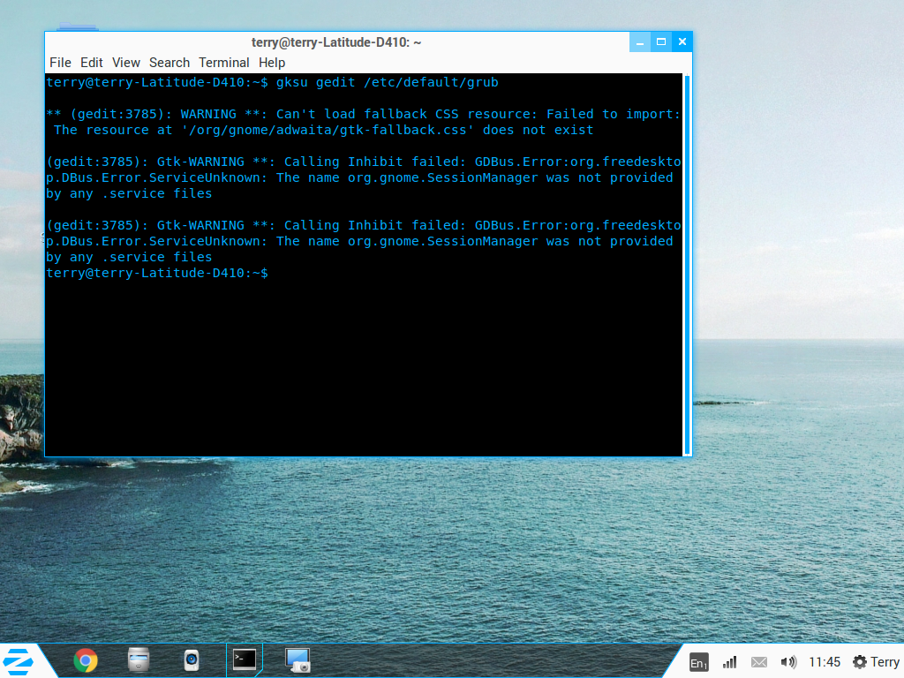Screen dimensions: 904x678
Task: Click the network signal strength icon
Action: [729, 662]
